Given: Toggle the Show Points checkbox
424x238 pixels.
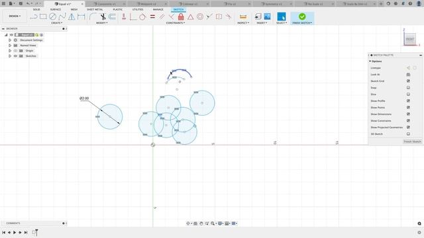Looking at the screenshot, I should click(408, 107).
